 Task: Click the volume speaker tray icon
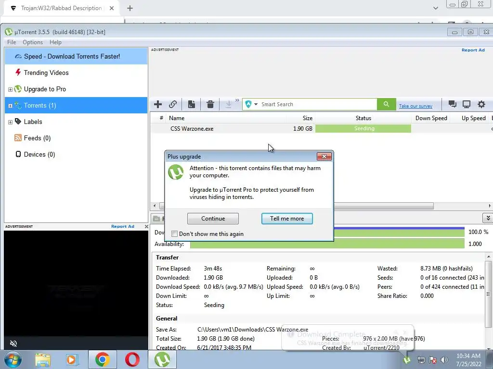pos(444,360)
